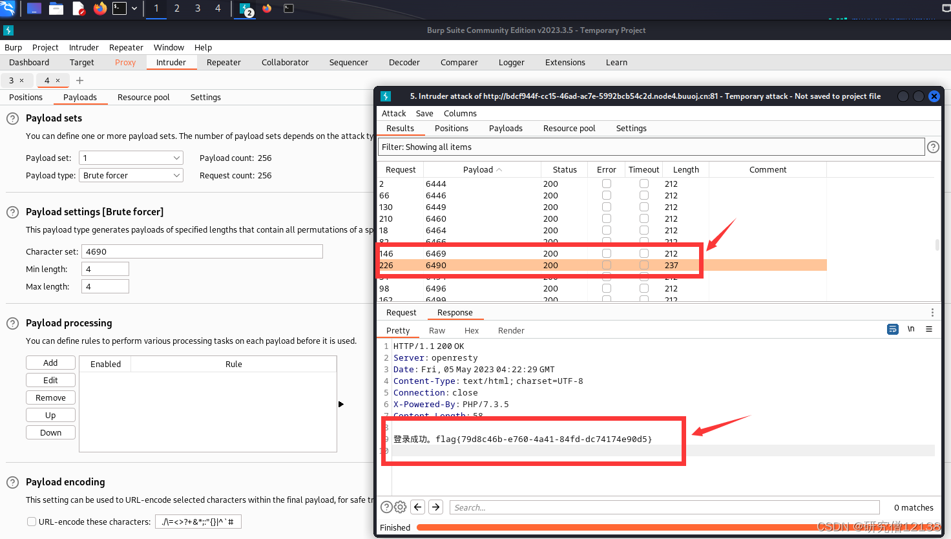Click the Burp Suite logo in main title bar

click(x=8, y=30)
